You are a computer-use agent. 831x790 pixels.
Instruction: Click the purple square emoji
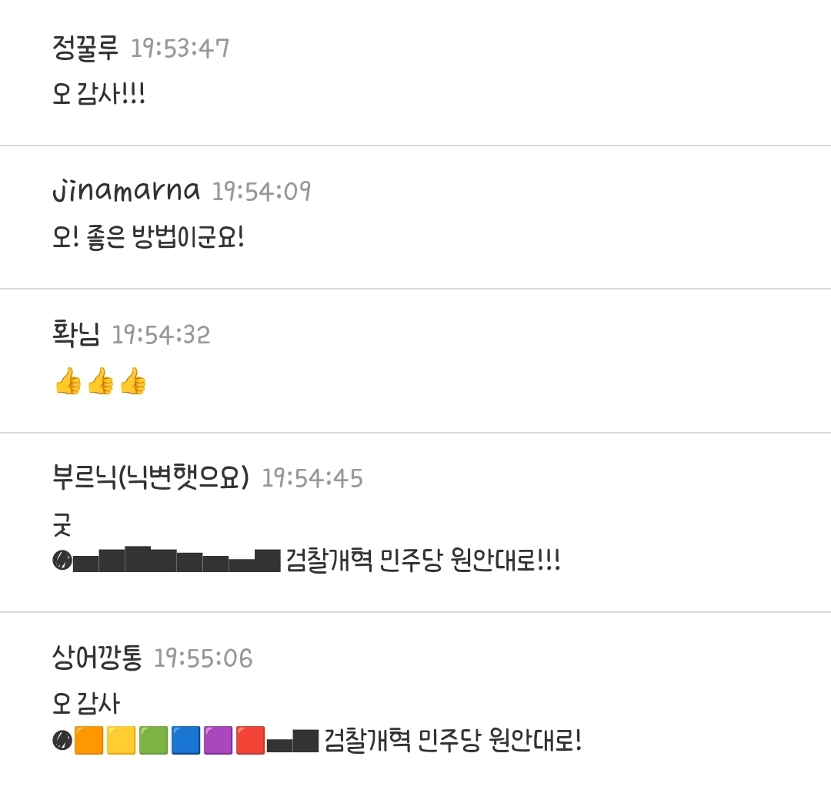(x=218, y=740)
